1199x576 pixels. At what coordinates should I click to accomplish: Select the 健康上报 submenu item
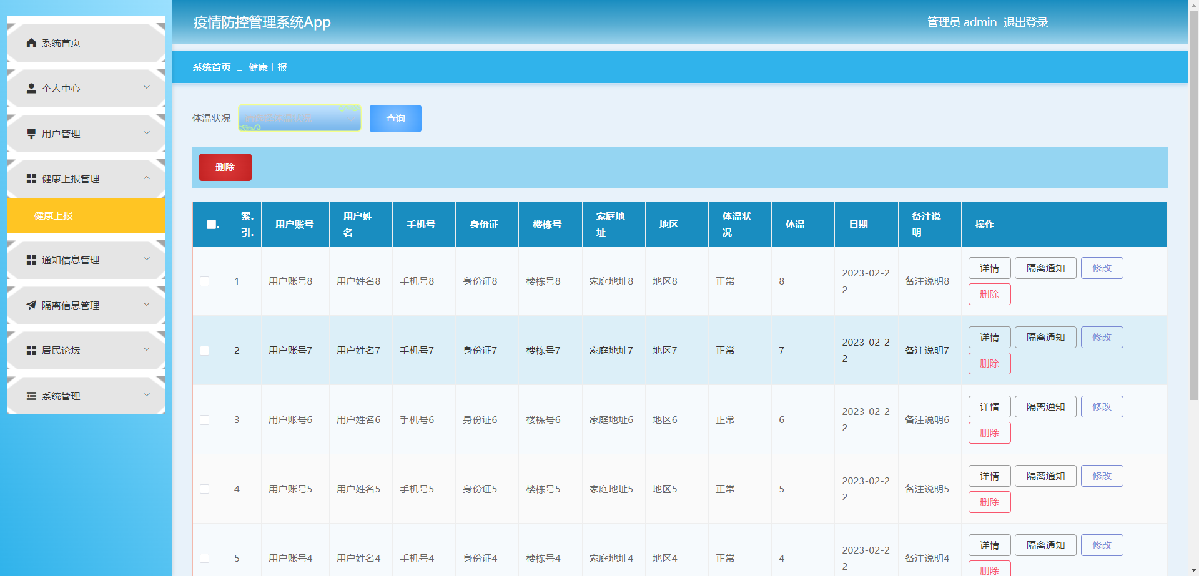[x=86, y=216]
